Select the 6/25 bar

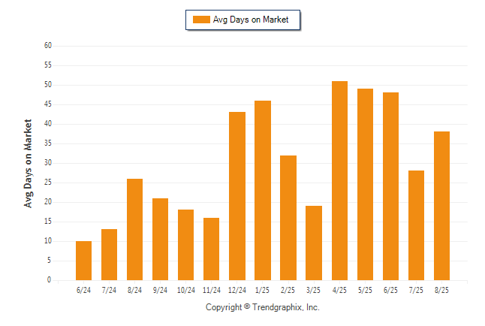tap(390, 186)
